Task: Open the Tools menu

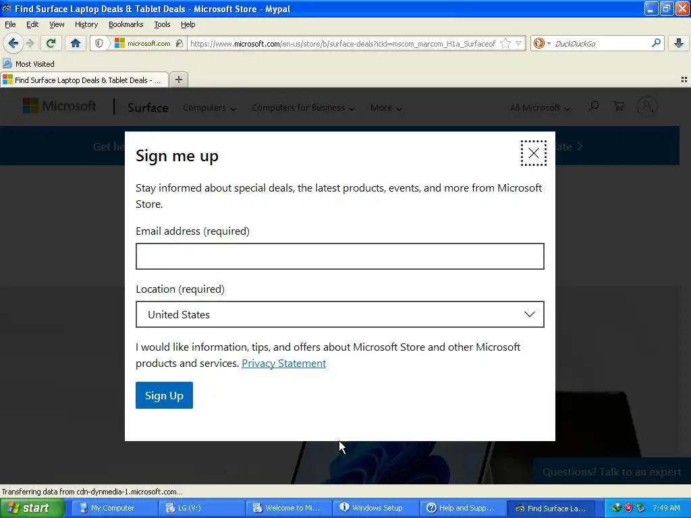Action: click(162, 24)
